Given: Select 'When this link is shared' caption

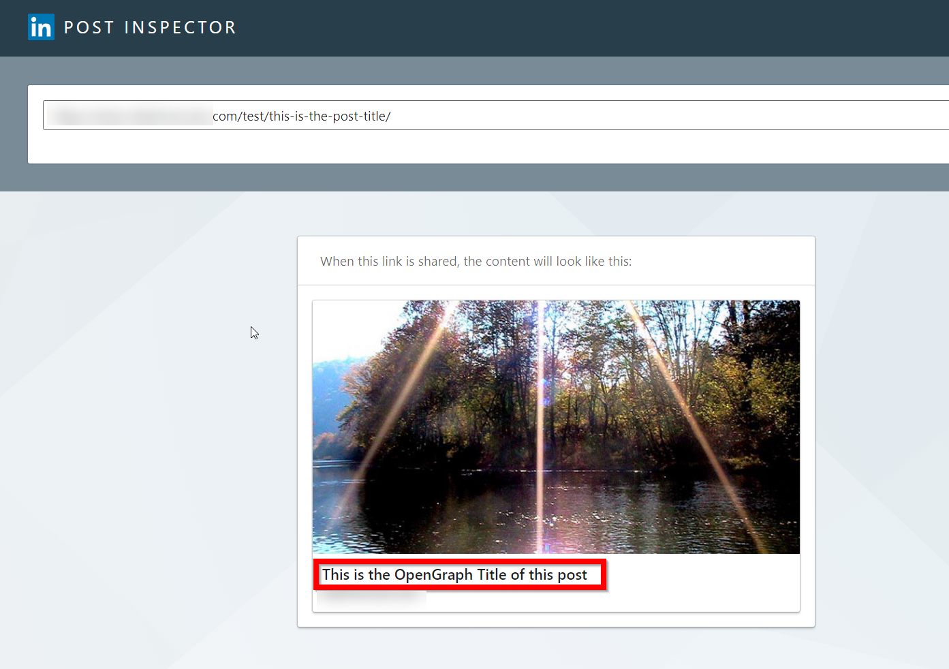Looking at the screenshot, I should tap(476, 262).
